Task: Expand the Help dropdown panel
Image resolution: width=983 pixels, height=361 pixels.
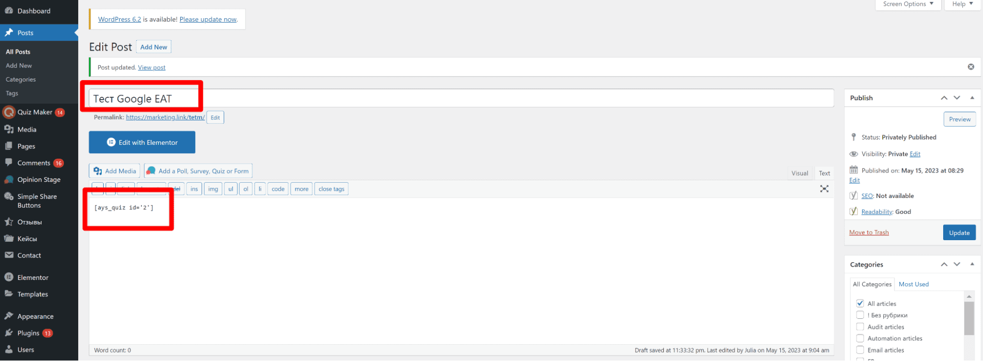Action: tap(962, 4)
